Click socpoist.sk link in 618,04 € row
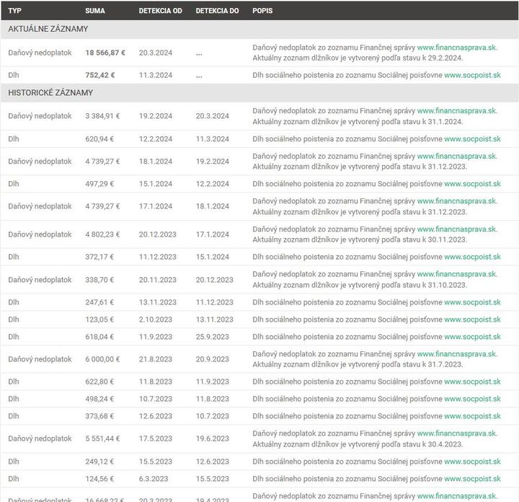This screenshot has height=502, width=519. pos(472,337)
